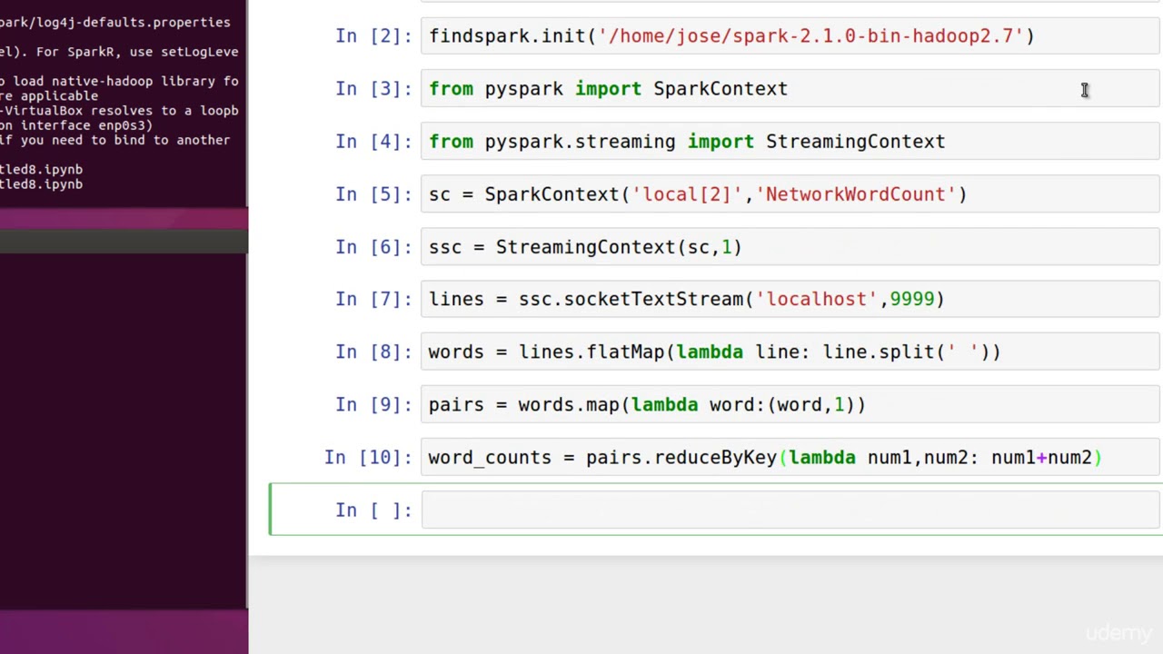Click 'load native-hadoop library' line in terminal
This screenshot has width=1163, height=654.
coord(119,81)
